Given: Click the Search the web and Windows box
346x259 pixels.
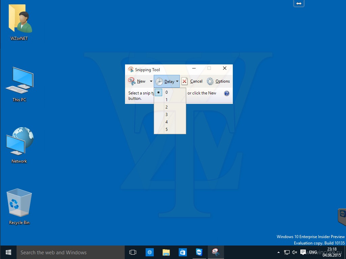Looking at the screenshot, I should (71, 252).
